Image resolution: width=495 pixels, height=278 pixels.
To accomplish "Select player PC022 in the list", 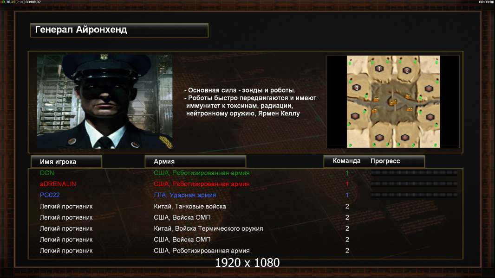I will (50, 195).
